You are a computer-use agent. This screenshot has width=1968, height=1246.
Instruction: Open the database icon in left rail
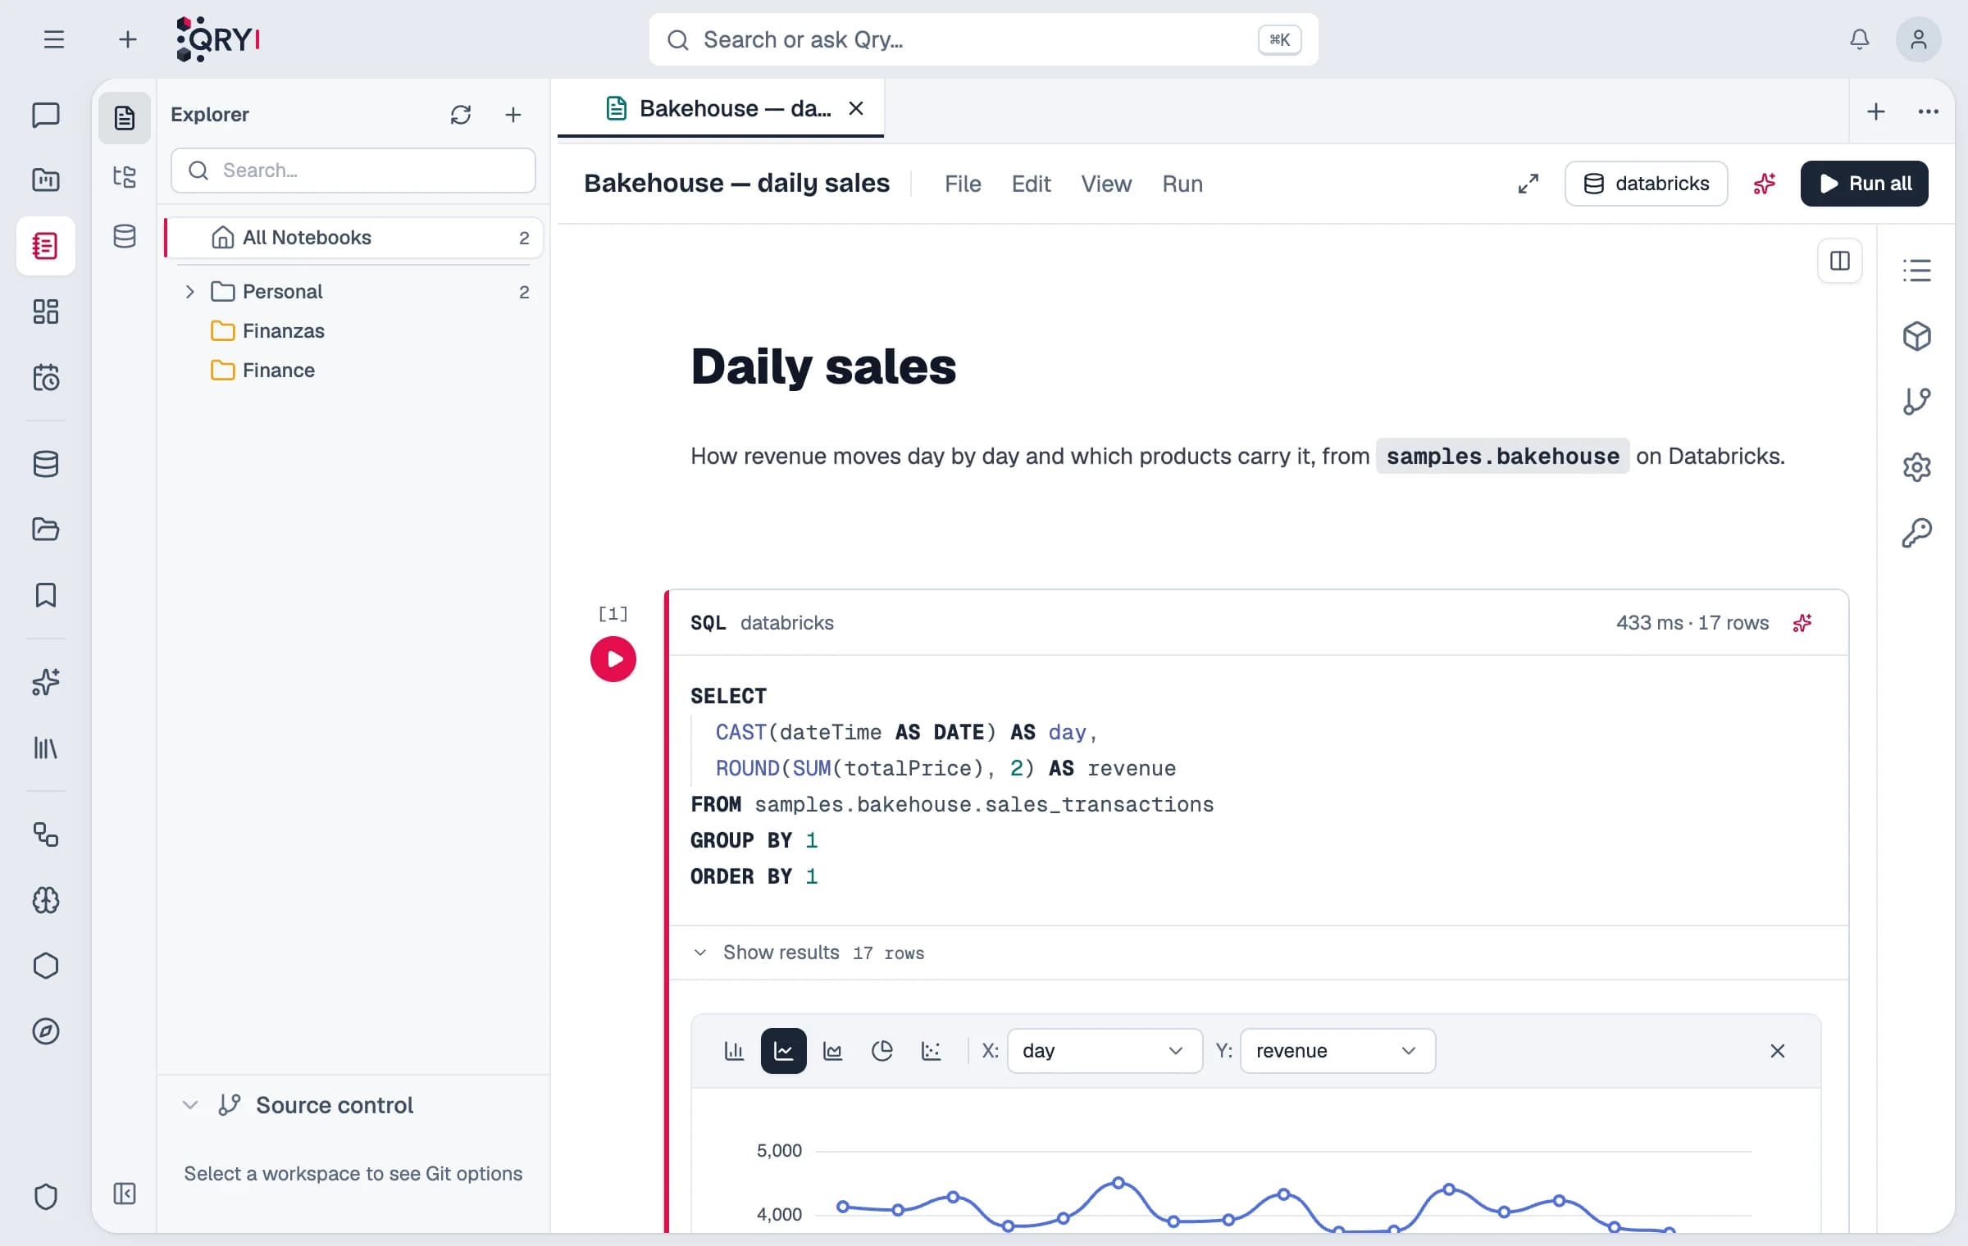click(46, 464)
